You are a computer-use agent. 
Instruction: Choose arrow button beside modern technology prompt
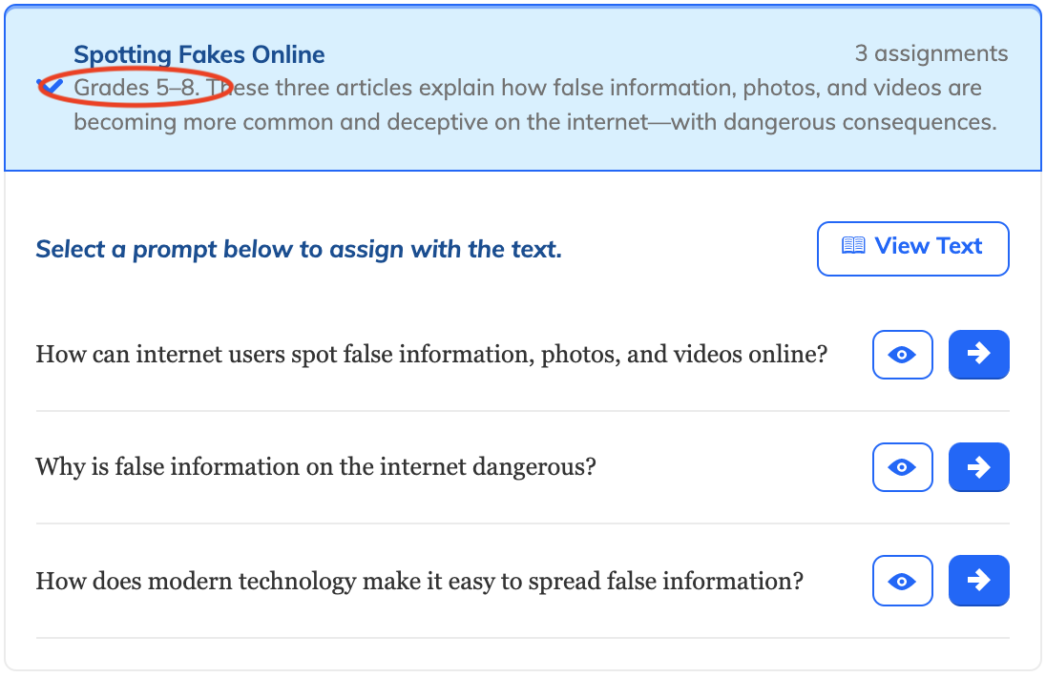click(978, 581)
